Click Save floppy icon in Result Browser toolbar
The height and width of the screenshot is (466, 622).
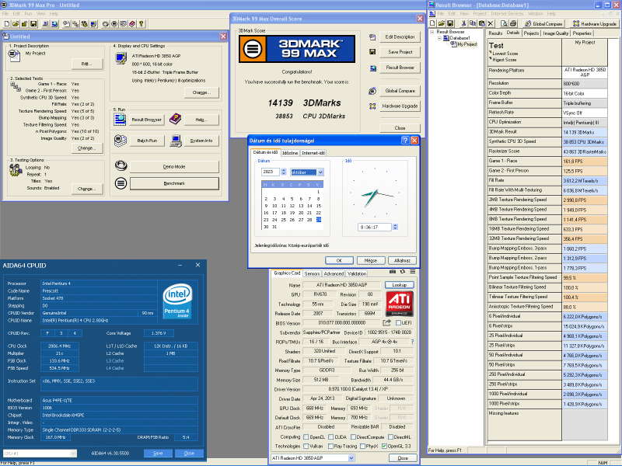[450, 24]
